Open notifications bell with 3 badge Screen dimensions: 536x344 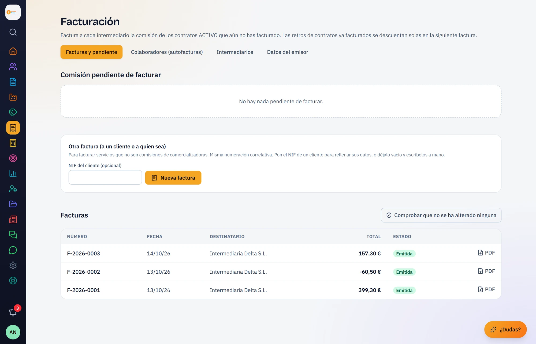[13, 312]
